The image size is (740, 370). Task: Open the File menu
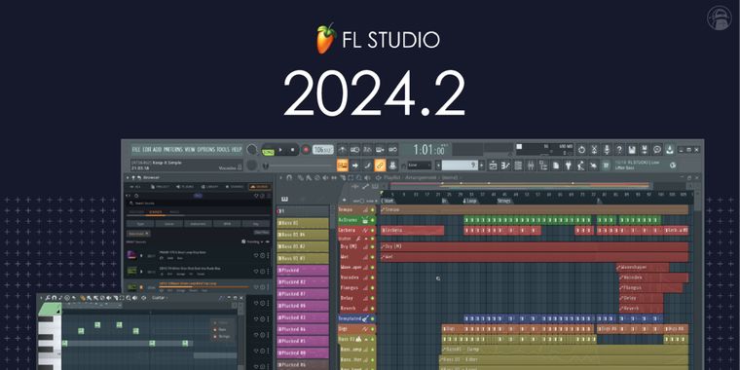pyautogui.click(x=136, y=150)
